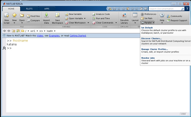Click the up one level folder icon
Image resolution: width=191 pixels, height=117 pixels.
(13, 31)
